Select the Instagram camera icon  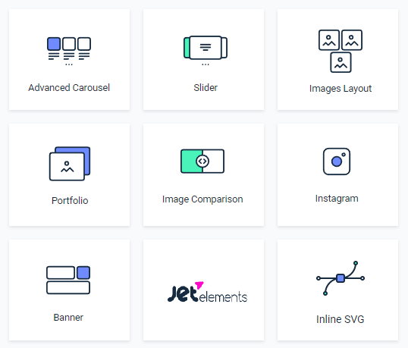pyautogui.click(x=337, y=161)
